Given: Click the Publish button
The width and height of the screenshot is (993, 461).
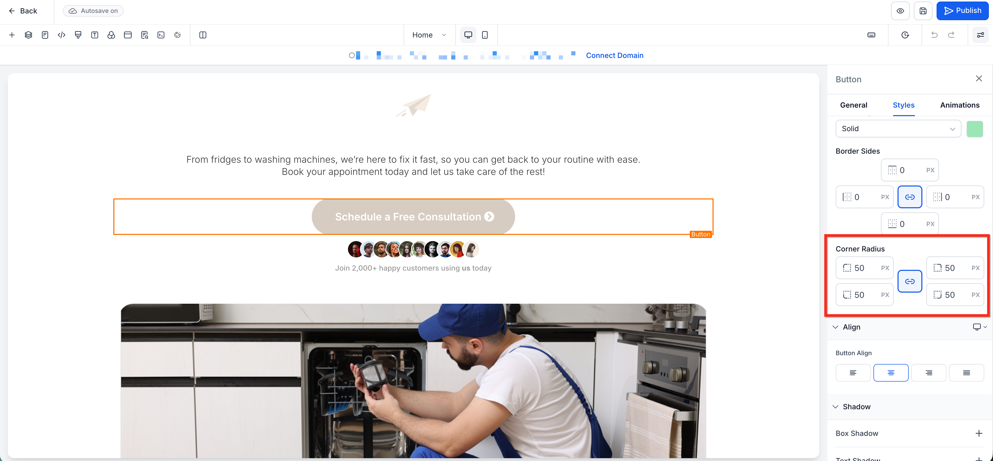Looking at the screenshot, I should tap(962, 11).
